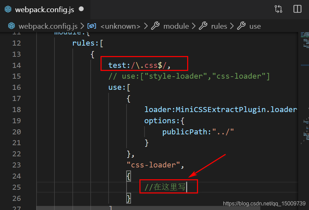Expand the chevron after the <unknown> breadcrumb
This screenshot has width=309, height=210.
pos(146,26)
